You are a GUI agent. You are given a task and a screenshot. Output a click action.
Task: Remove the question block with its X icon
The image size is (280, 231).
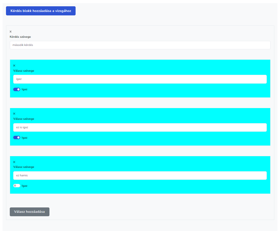pos(10,31)
